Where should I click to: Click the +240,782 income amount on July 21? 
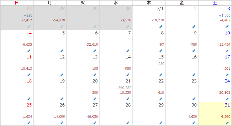coord(123,88)
